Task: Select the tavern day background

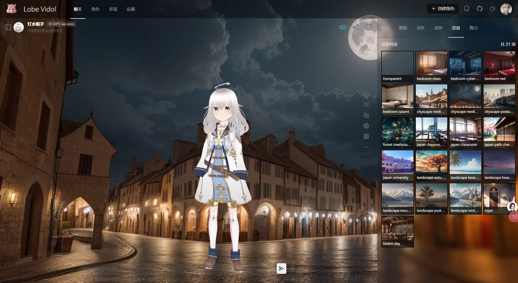Action: (398, 232)
